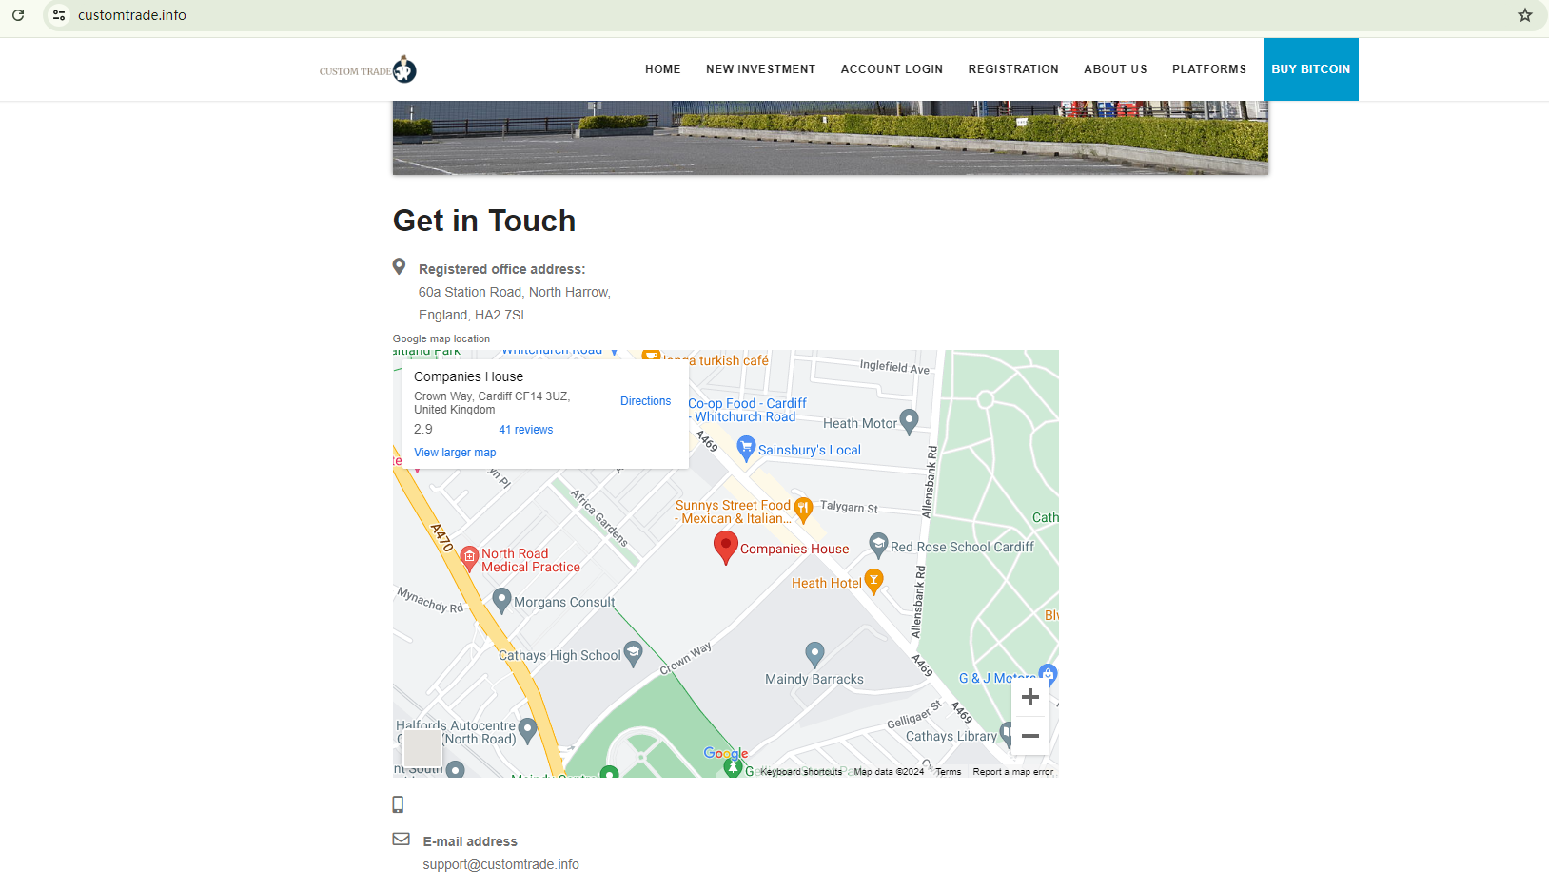Open the ABOUT US page
The height and width of the screenshot is (888, 1549).
pyautogui.click(x=1116, y=69)
